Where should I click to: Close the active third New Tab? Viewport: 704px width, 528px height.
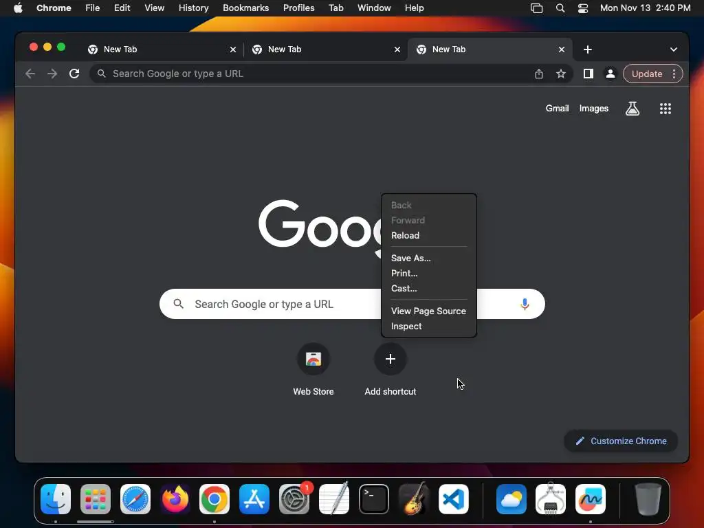[x=562, y=49]
